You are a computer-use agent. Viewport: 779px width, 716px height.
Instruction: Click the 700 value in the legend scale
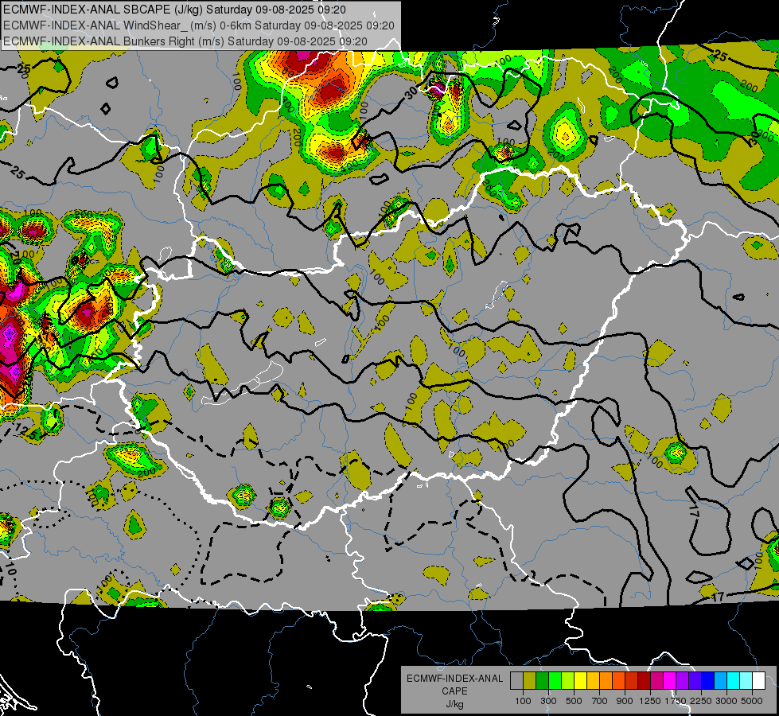click(600, 701)
